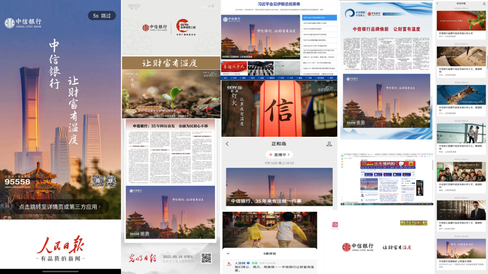Tap the "点击跳转至详情页或第三方应用" jump banner
The height and width of the screenshot is (274, 488).
point(60,207)
